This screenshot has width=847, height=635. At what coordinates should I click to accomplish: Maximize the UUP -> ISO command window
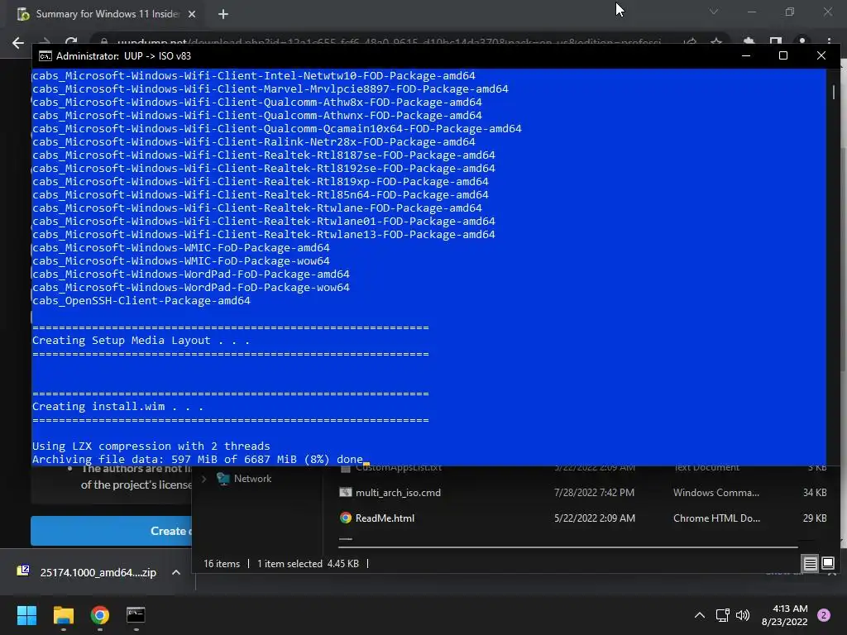tap(783, 55)
